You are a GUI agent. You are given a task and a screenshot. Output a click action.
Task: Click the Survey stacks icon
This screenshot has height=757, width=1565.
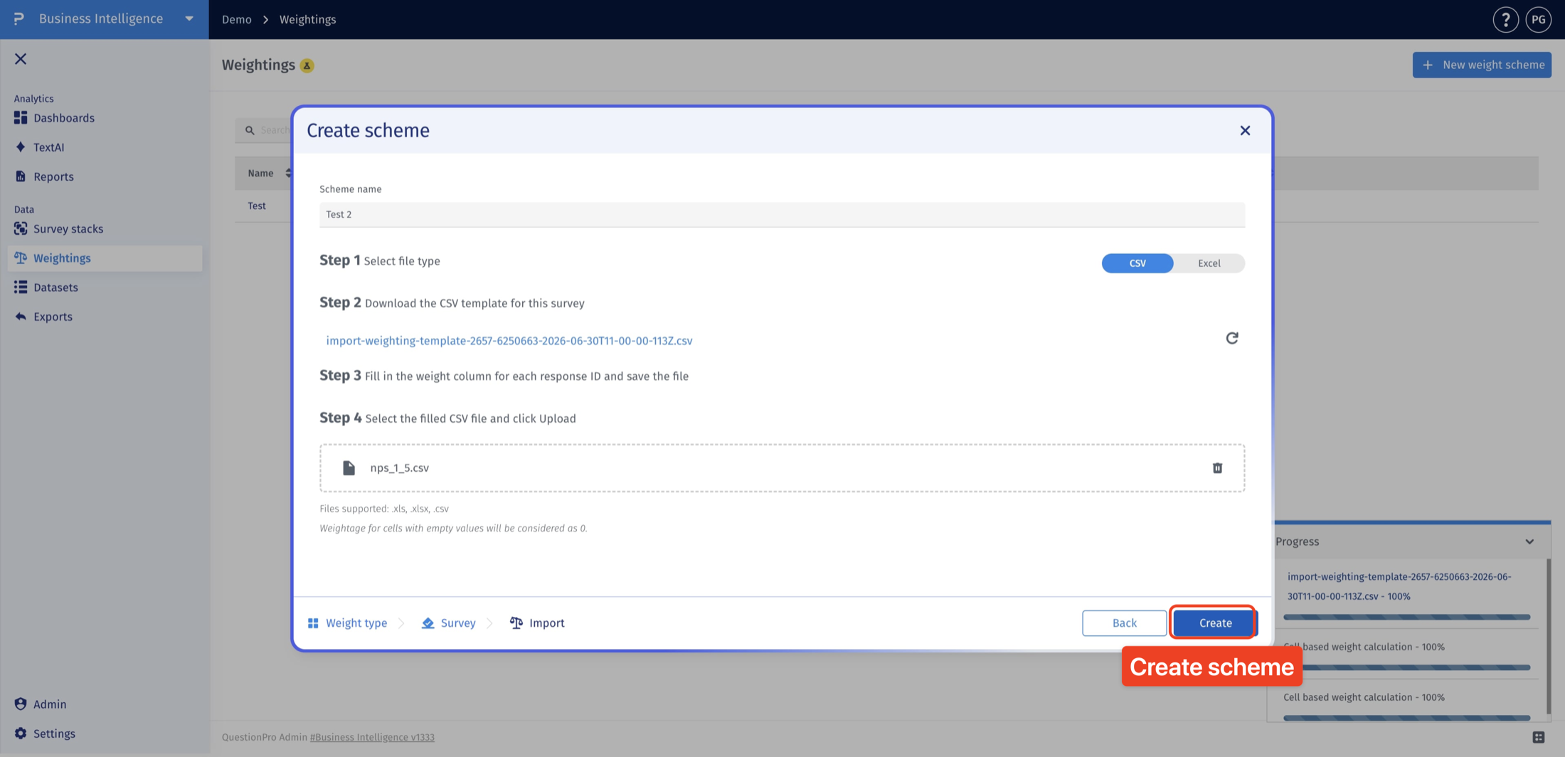coord(21,228)
